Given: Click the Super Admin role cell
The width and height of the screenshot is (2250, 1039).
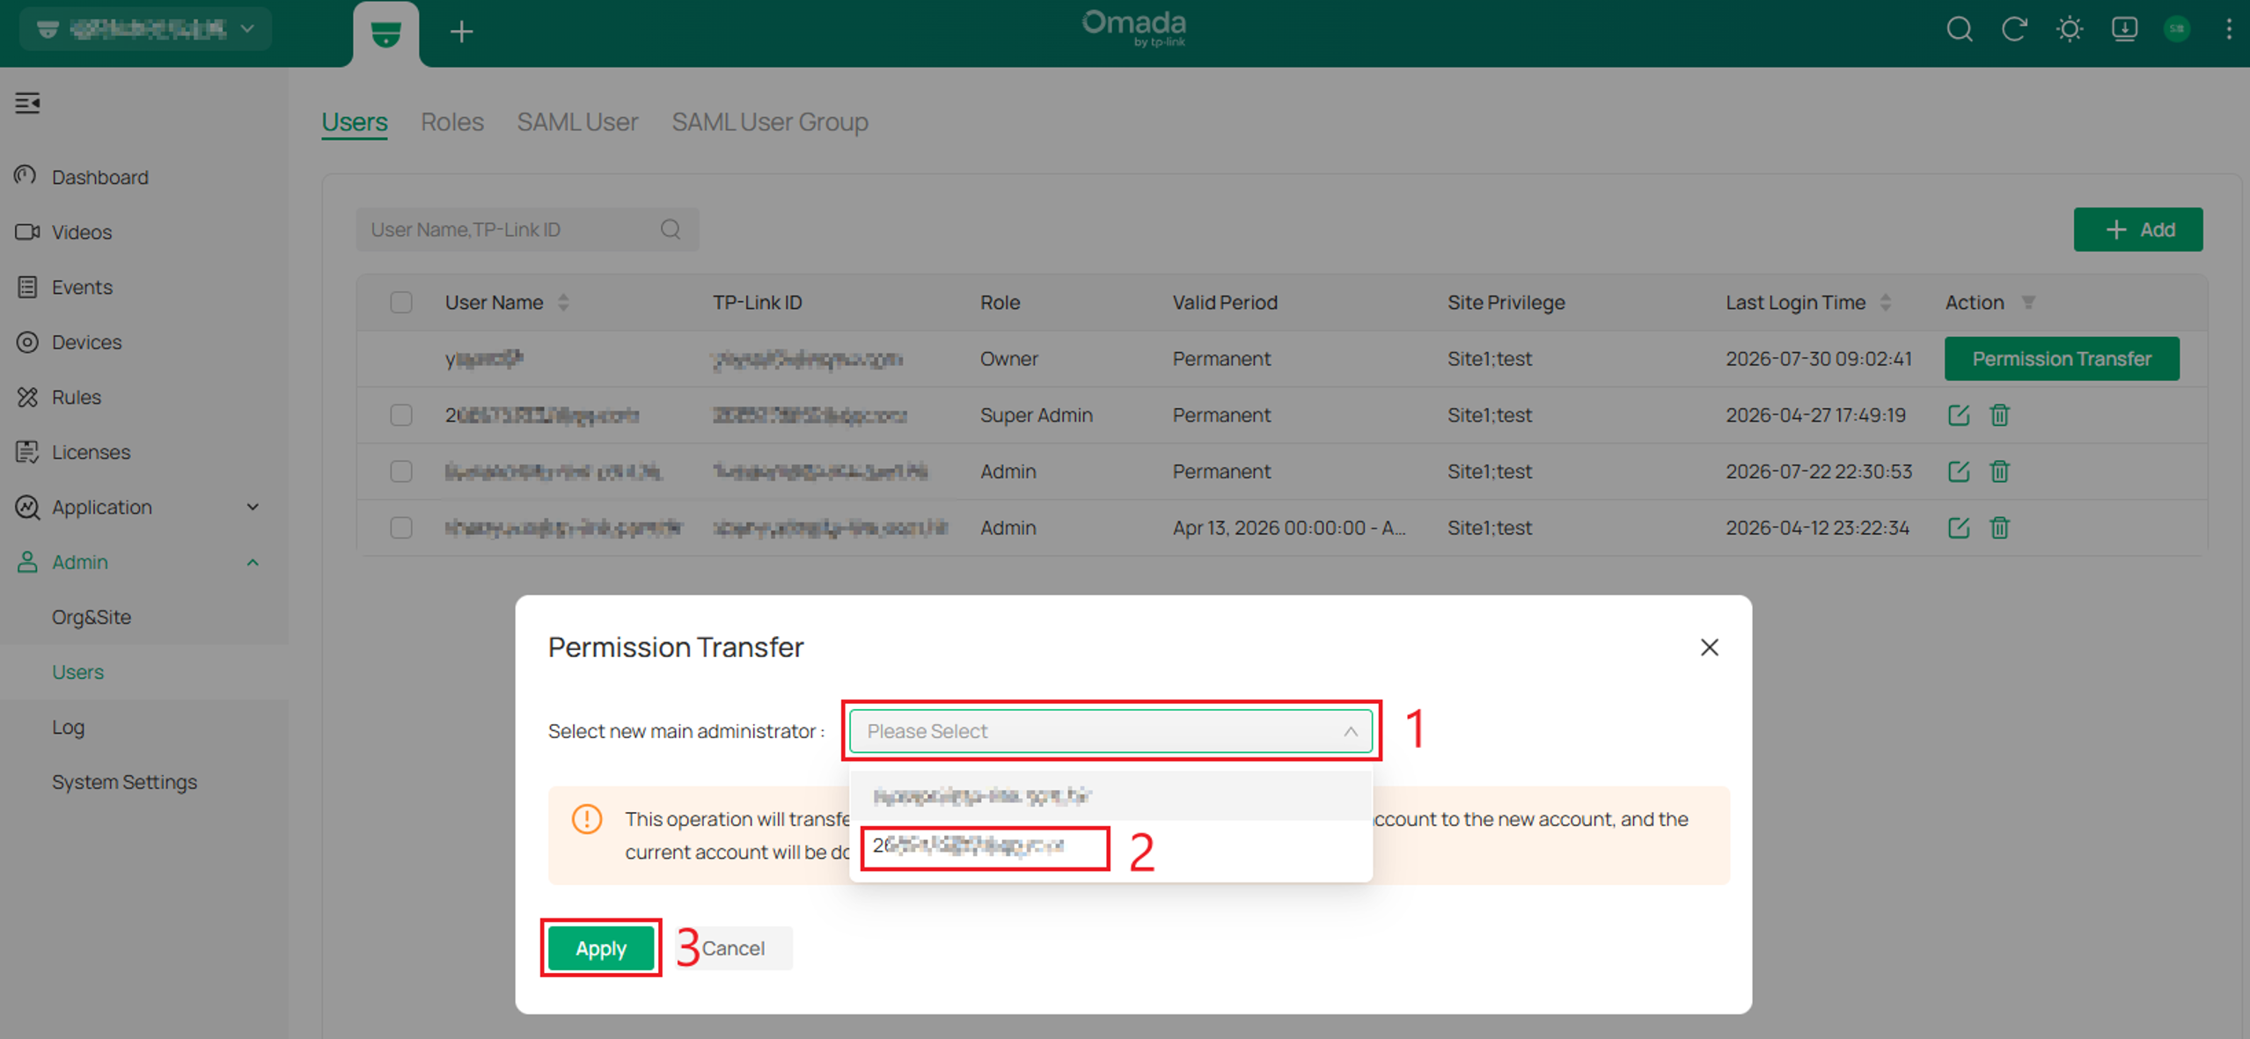Looking at the screenshot, I should (x=1036, y=415).
